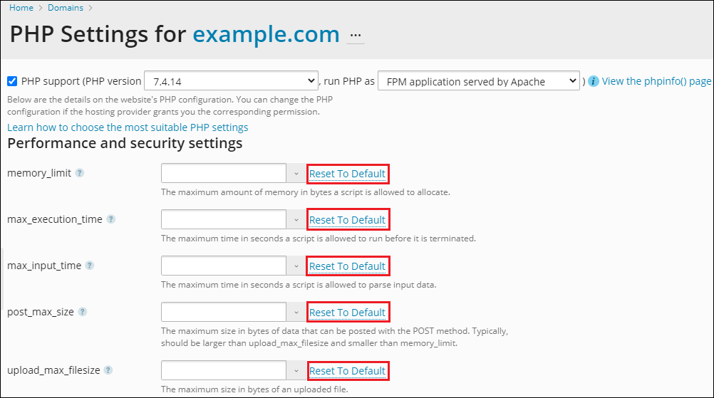This screenshot has height=398, width=714.
Task: Expand the max_execution_time dropdown arrow
Action: pos(296,220)
